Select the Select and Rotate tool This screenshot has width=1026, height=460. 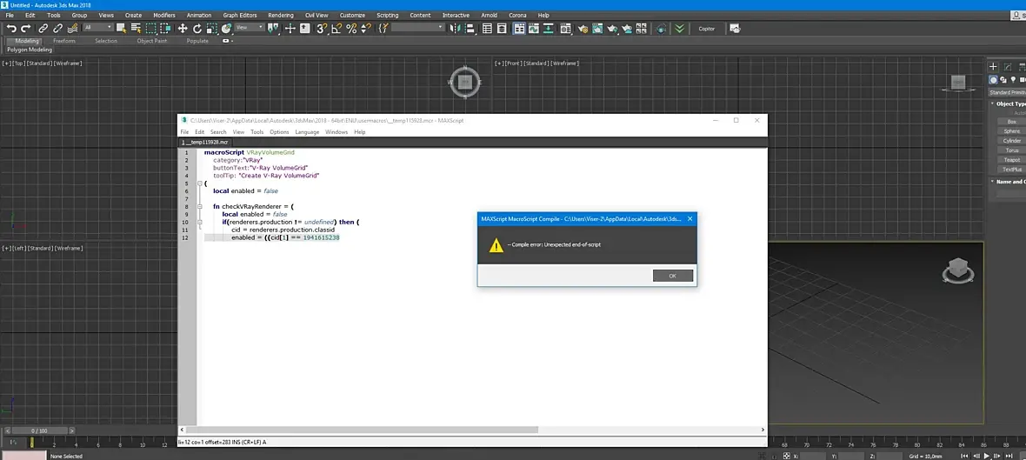pyautogui.click(x=197, y=29)
